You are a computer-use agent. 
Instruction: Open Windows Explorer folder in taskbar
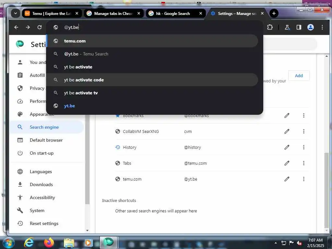pos(69,243)
